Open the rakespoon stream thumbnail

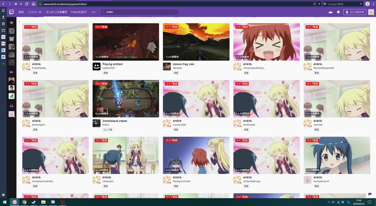click(x=126, y=155)
